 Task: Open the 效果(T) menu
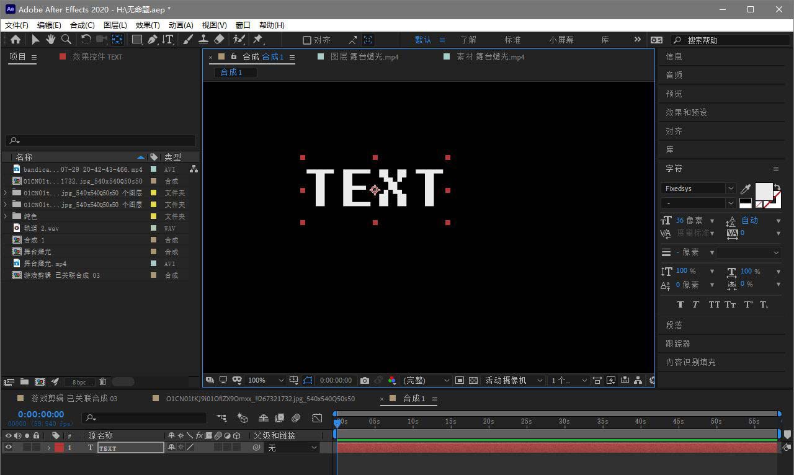pyautogui.click(x=148, y=25)
